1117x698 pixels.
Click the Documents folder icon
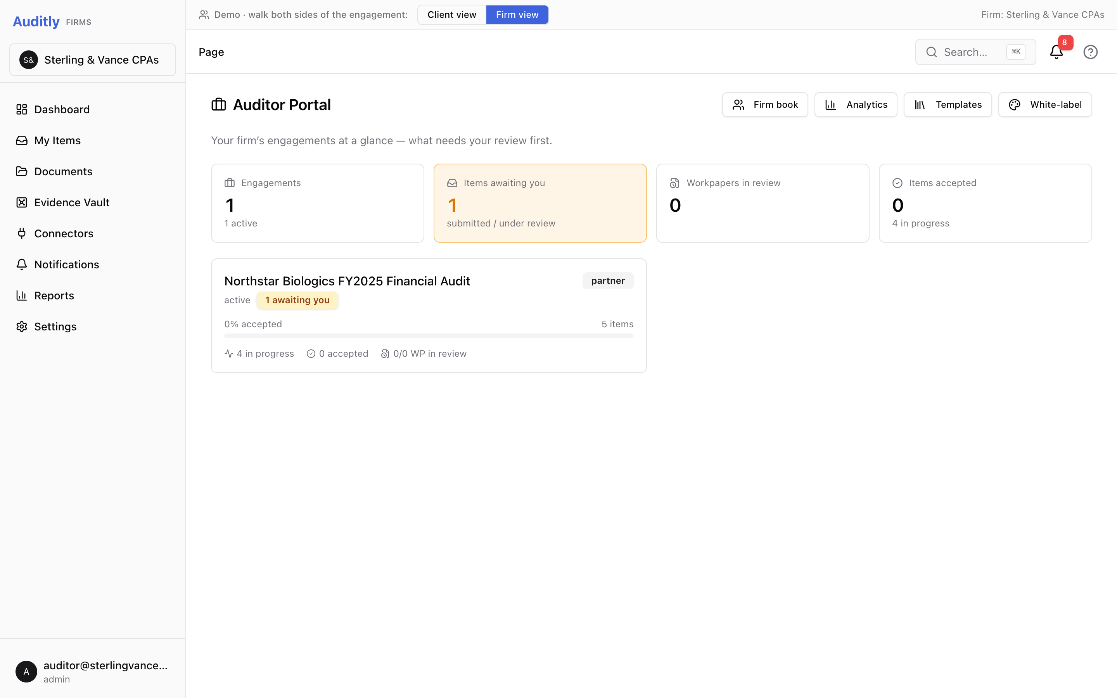22,171
